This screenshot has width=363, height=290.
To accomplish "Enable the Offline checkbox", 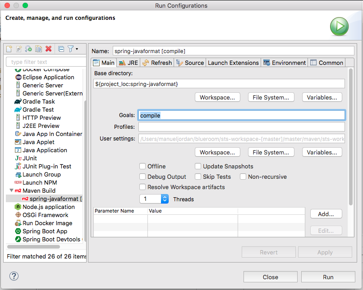I will click(142, 166).
